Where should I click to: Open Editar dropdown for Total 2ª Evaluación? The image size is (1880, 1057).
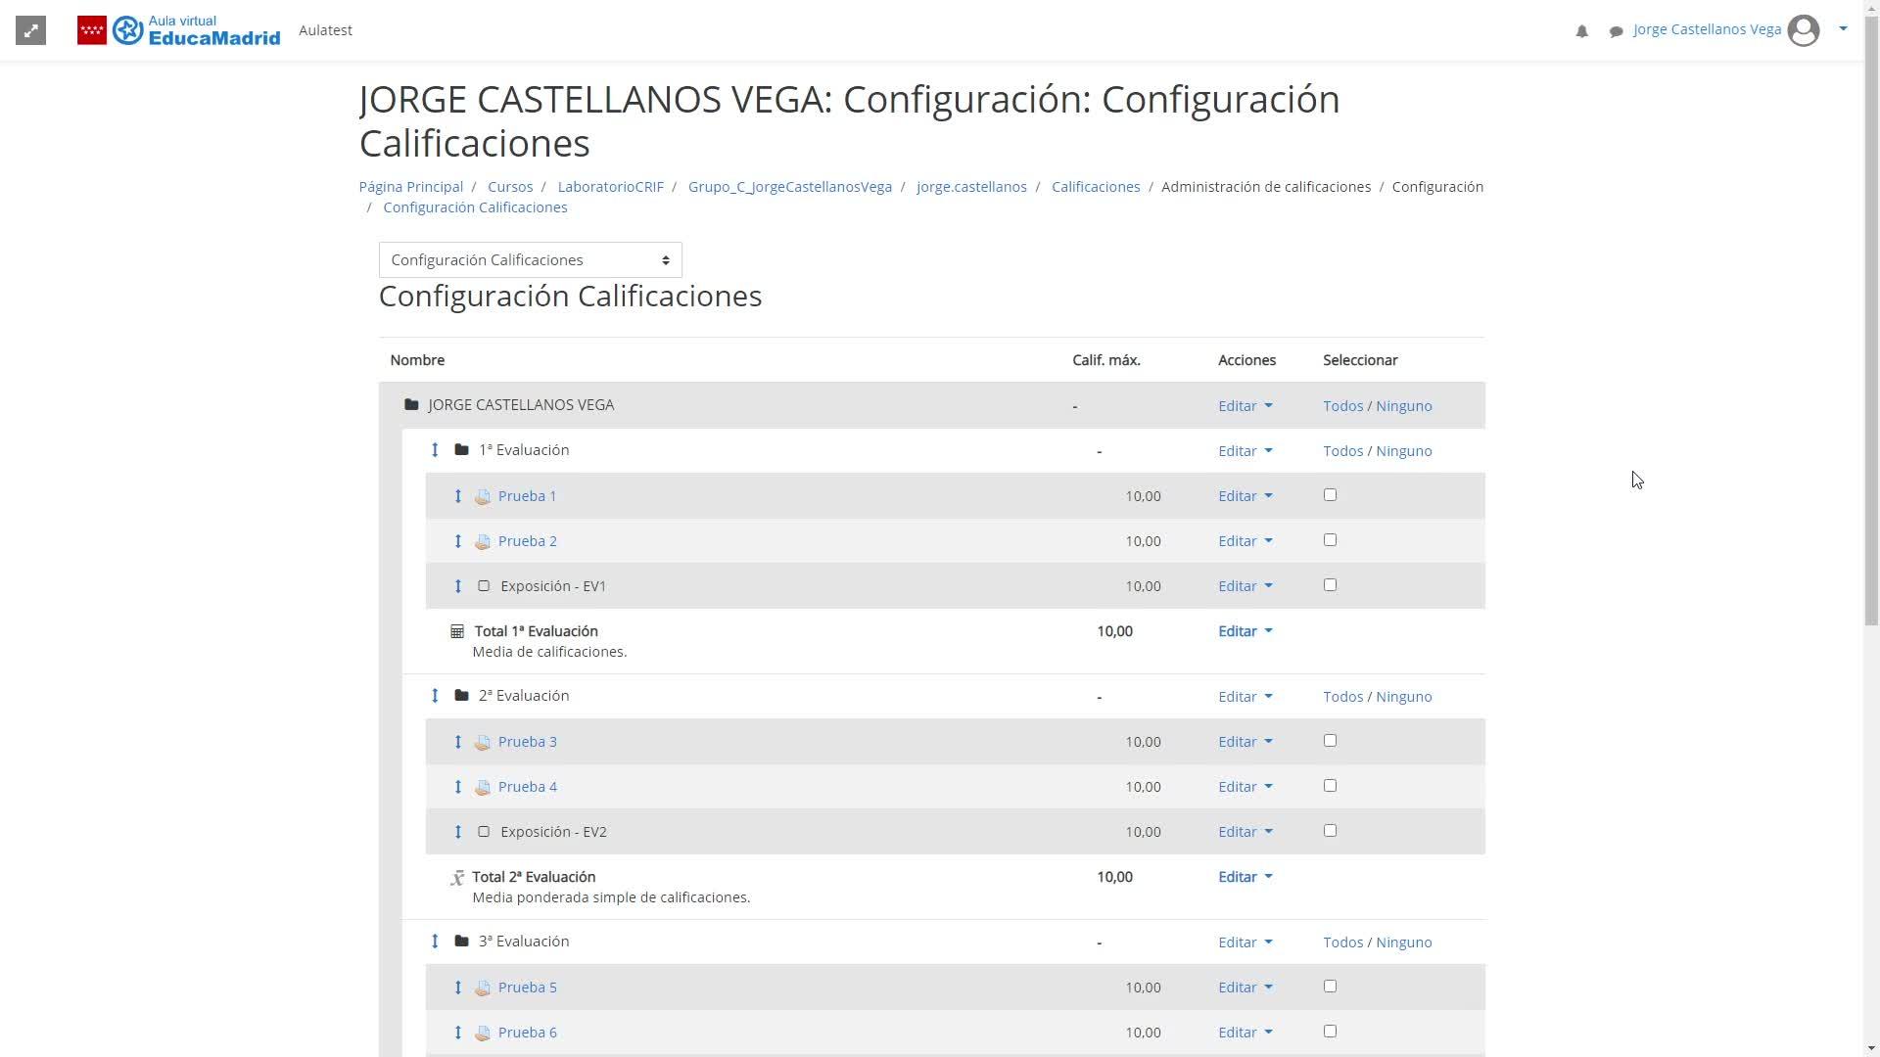point(1245,877)
